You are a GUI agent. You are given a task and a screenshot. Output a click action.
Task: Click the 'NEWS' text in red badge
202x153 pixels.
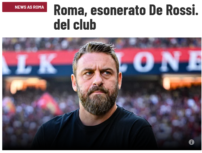(21, 7)
